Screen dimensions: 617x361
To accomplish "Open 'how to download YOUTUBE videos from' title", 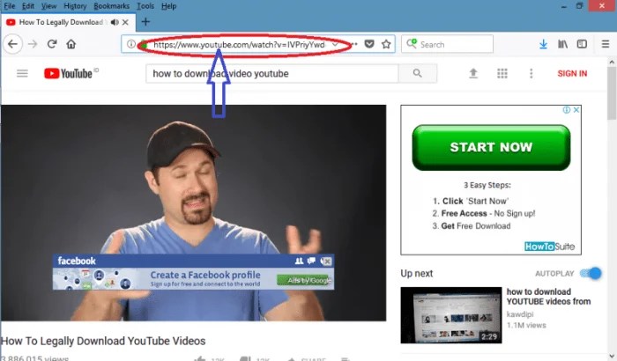I will click(548, 297).
